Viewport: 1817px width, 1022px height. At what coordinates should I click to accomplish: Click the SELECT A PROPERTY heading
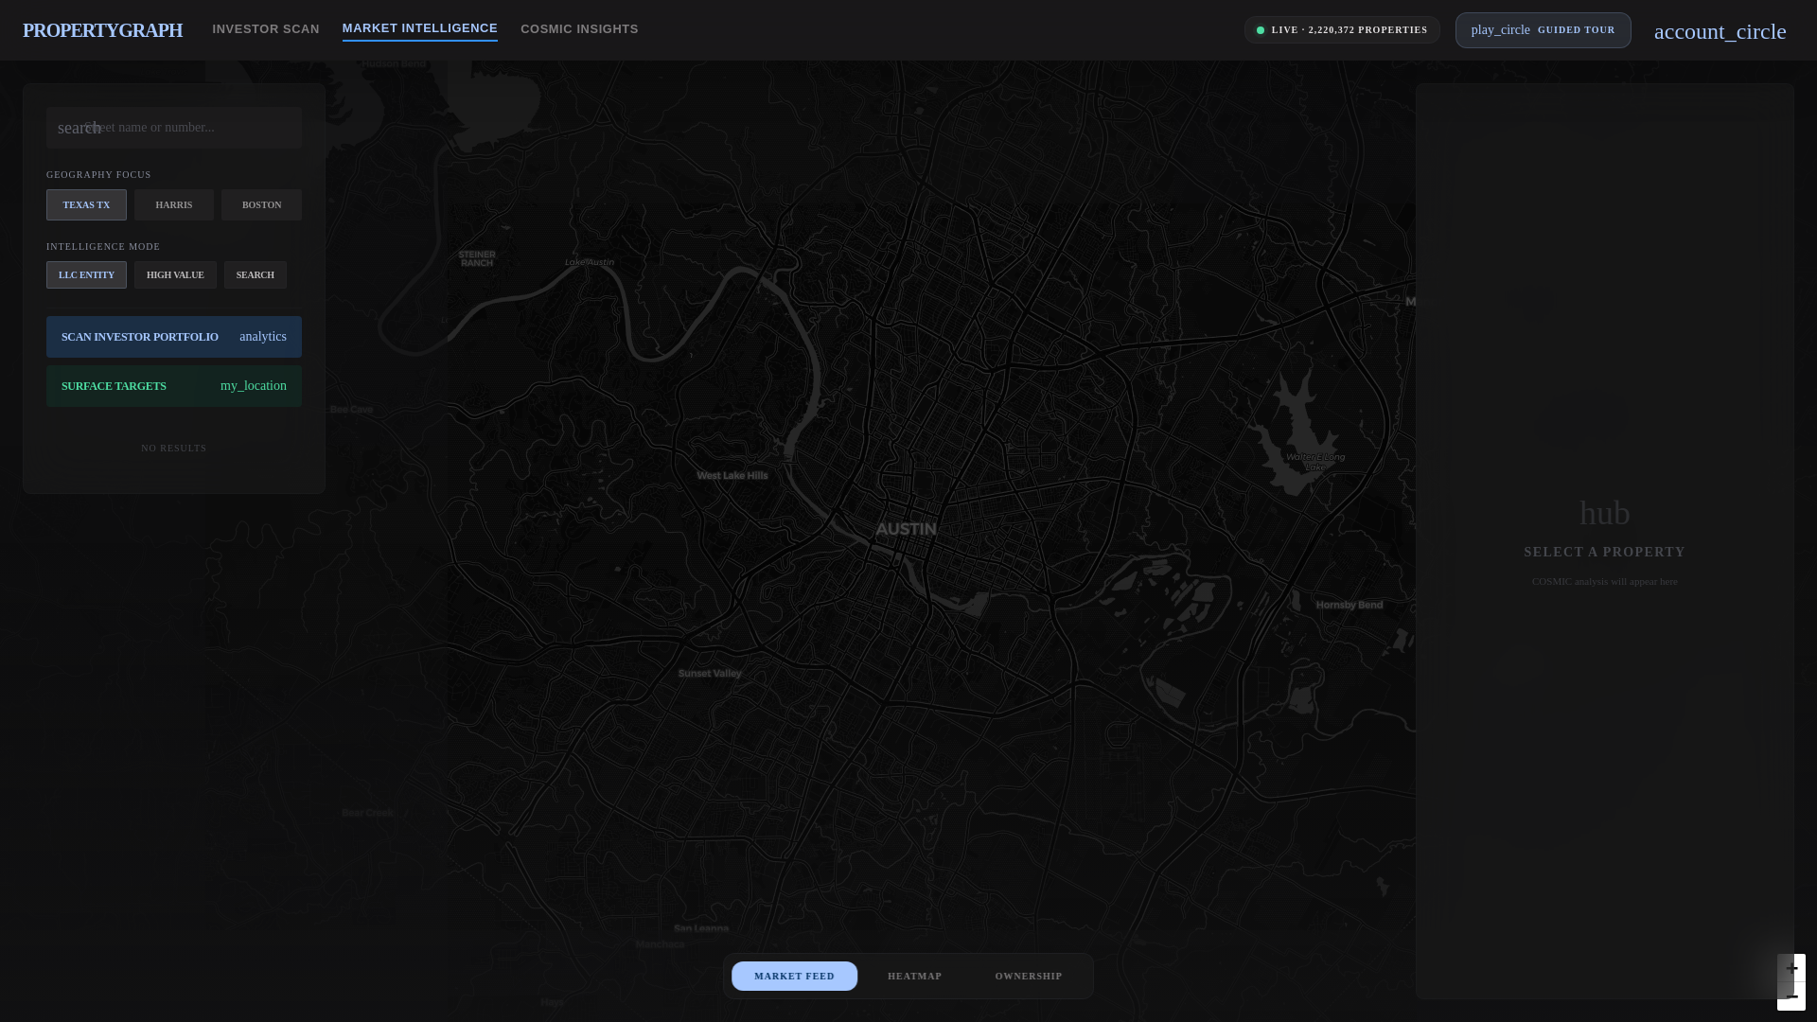[1604, 552]
